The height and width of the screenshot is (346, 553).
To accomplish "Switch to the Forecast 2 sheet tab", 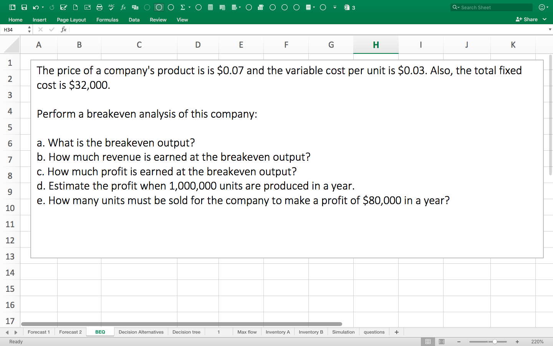I will (x=71, y=332).
